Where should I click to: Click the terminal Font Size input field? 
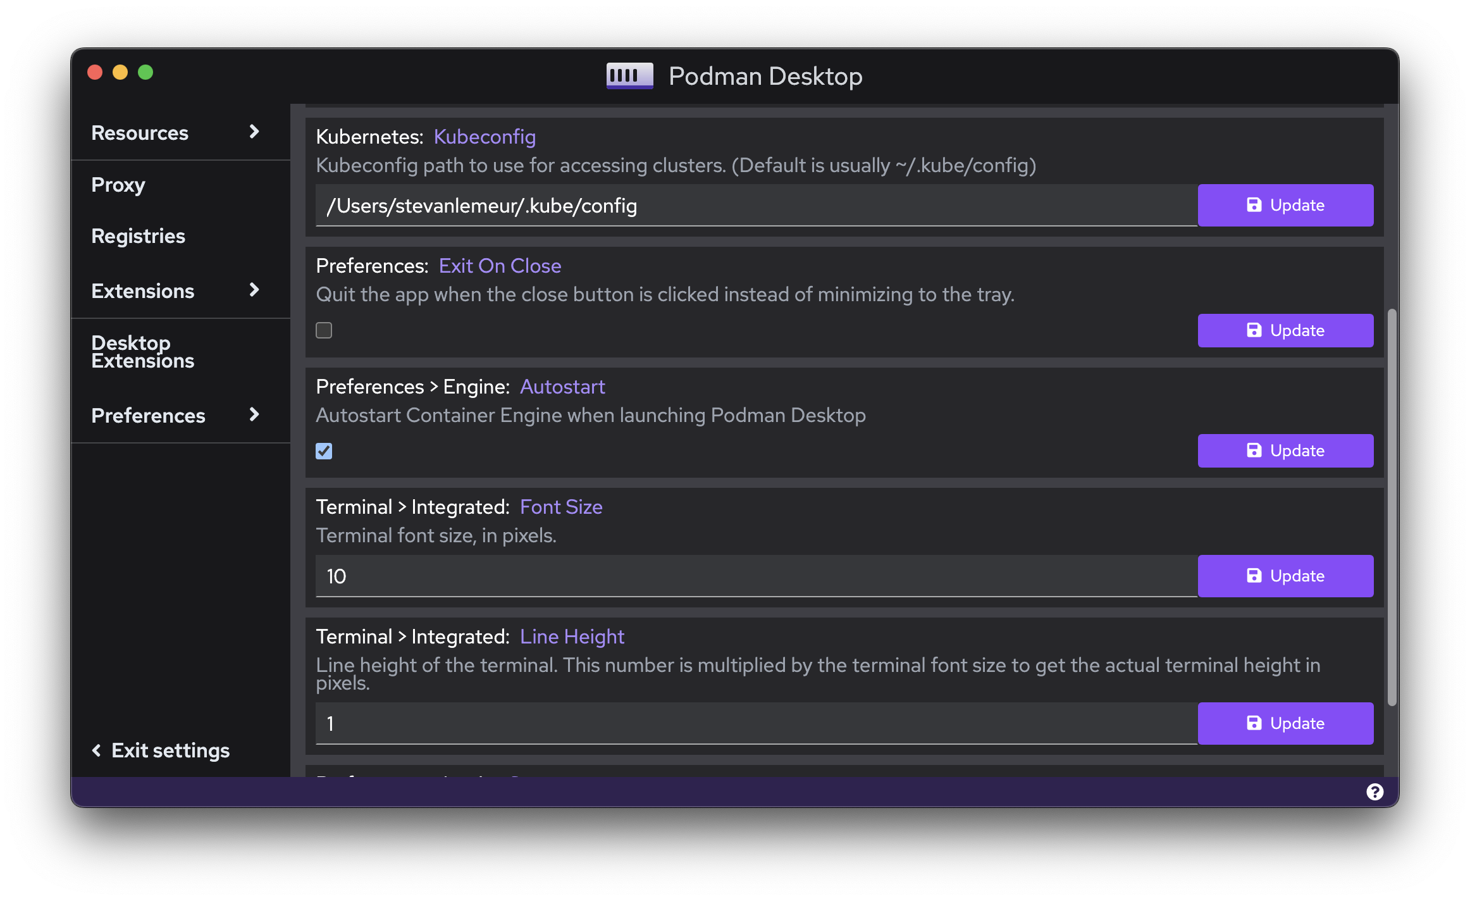coord(755,576)
